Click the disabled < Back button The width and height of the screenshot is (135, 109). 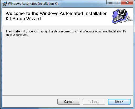click(94, 102)
